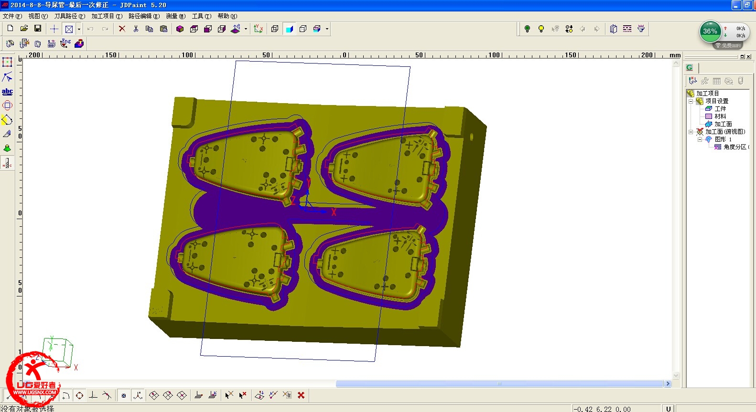Image resolution: width=756 pixels, height=412 pixels.
Task: Open the 帮助(H) menu
Action: [227, 16]
